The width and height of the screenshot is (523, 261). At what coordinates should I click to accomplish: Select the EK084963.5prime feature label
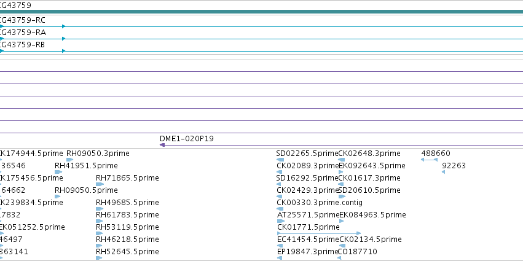pos(372,215)
